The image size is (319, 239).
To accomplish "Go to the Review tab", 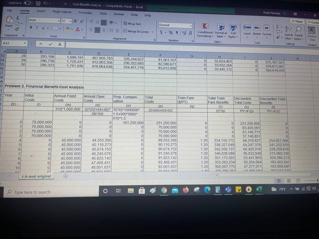I will click(119, 14).
